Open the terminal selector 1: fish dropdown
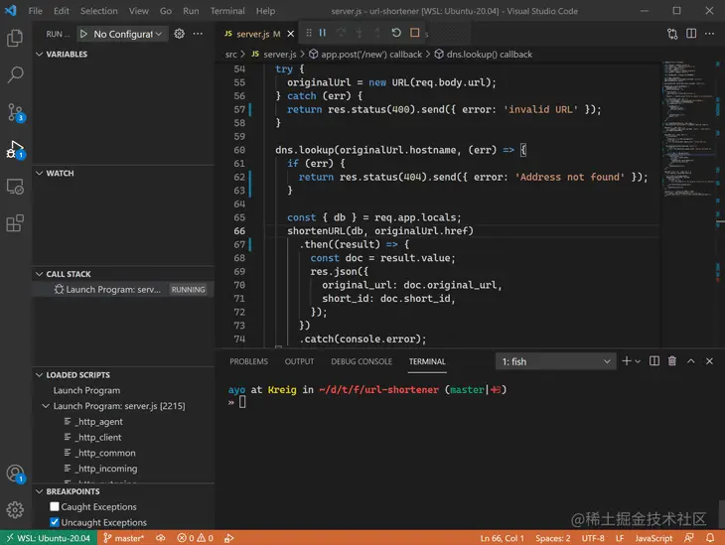 [x=556, y=361]
